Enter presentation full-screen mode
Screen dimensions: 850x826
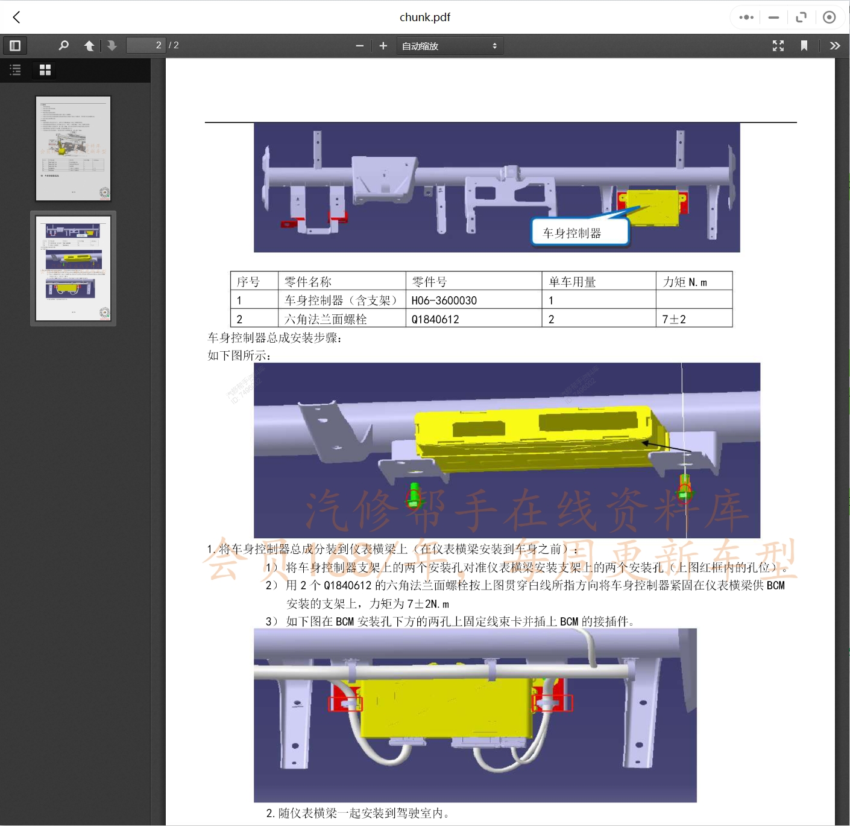coord(778,45)
